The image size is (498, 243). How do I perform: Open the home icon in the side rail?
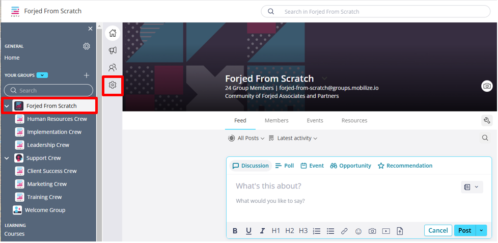pyautogui.click(x=113, y=33)
